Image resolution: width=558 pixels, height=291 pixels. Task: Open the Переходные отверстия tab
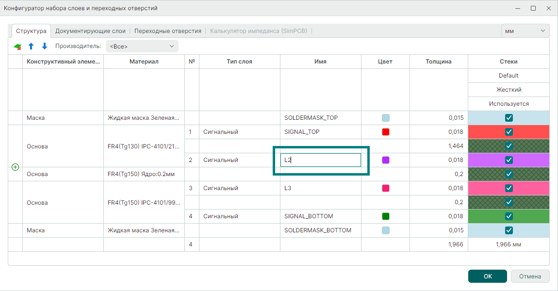tap(167, 31)
